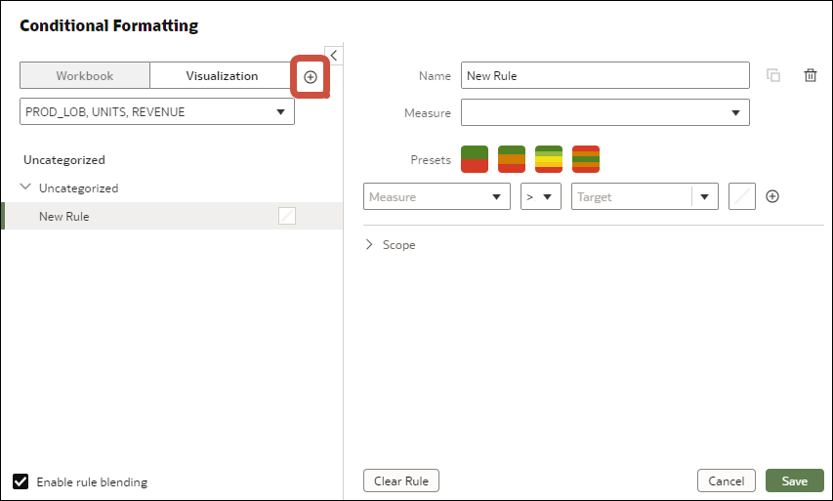Switch to the Workbook tab
The width and height of the screenshot is (833, 501).
[x=85, y=76]
